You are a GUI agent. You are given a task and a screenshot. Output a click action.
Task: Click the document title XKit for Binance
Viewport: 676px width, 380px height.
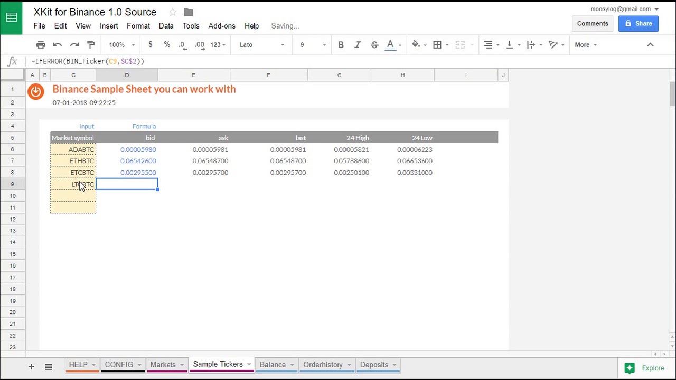pyautogui.click(x=95, y=12)
